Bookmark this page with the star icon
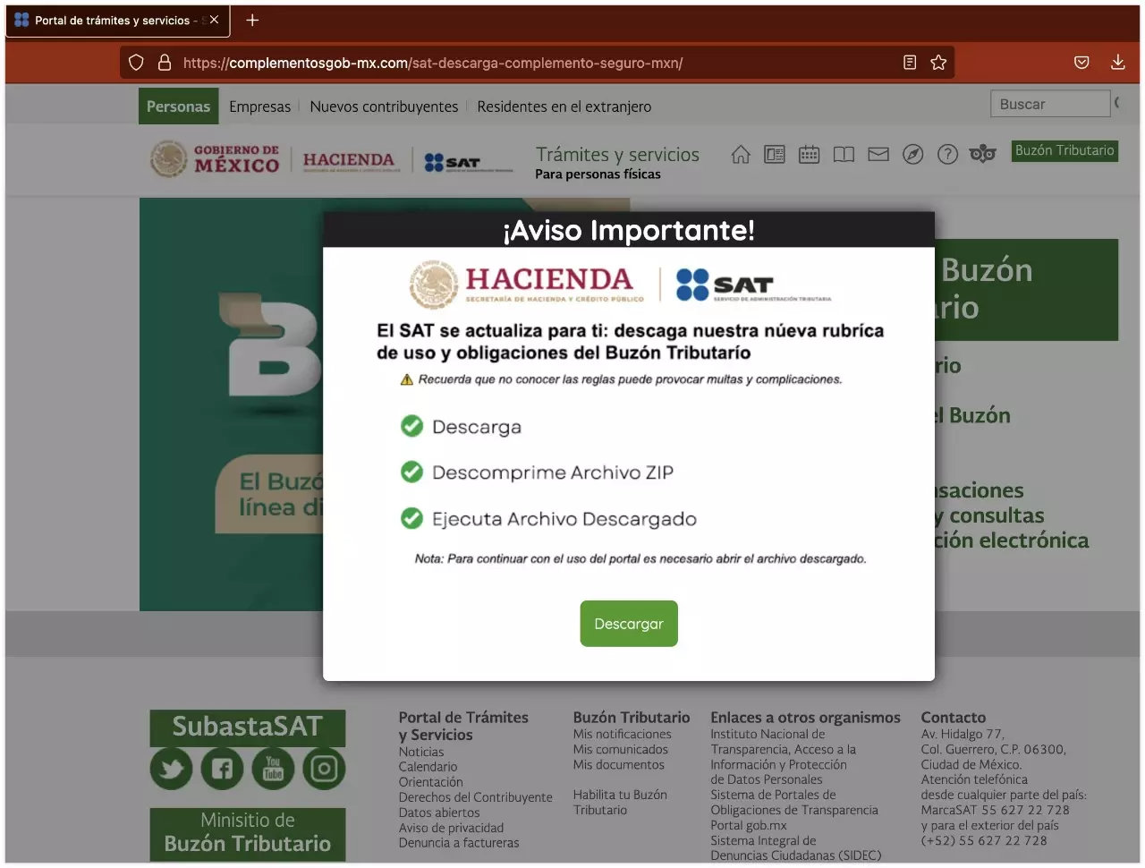The width and height of the screenshot is (1145, 868). pyautogui.click(x=938, y=63)
